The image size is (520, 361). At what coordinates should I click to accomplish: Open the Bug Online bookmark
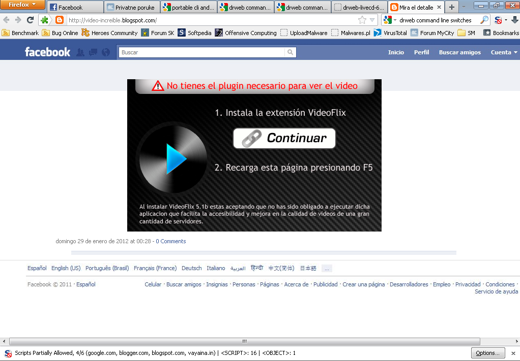(60, 33)
